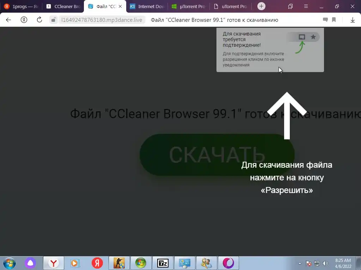Click the 'Файл CCleaner Browser 99.1' heading
Screen dimensions: 361x270
tap(215, 114)
